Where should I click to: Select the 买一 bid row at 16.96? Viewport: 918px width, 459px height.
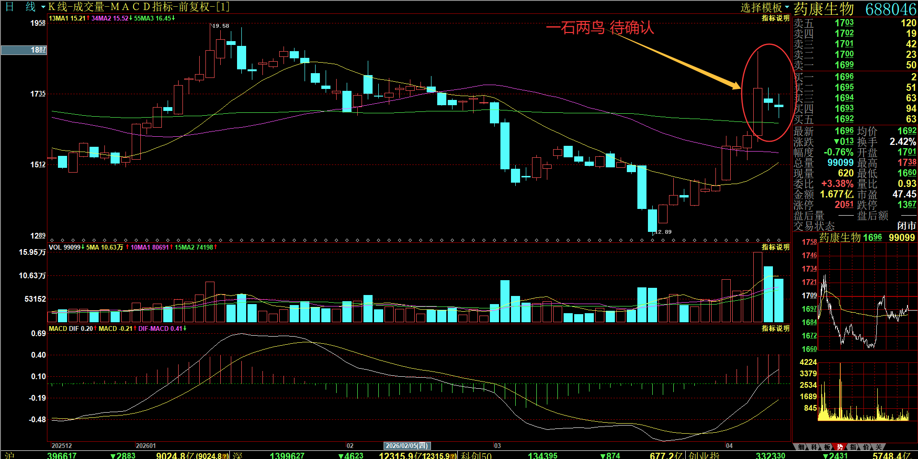[855, 77]
